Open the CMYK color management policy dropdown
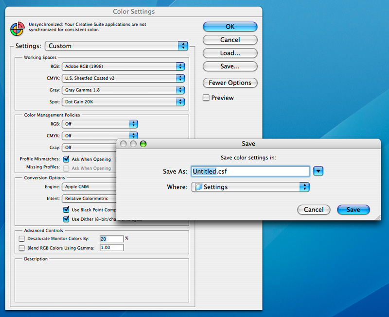Image resolution: width=389 pixels, height=317 pixels. 100,135
